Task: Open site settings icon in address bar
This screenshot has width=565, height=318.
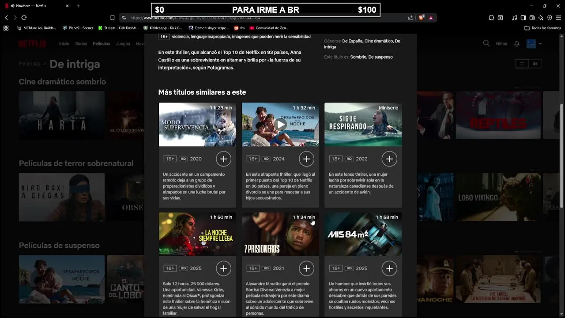Action: (x=124, y=18)
